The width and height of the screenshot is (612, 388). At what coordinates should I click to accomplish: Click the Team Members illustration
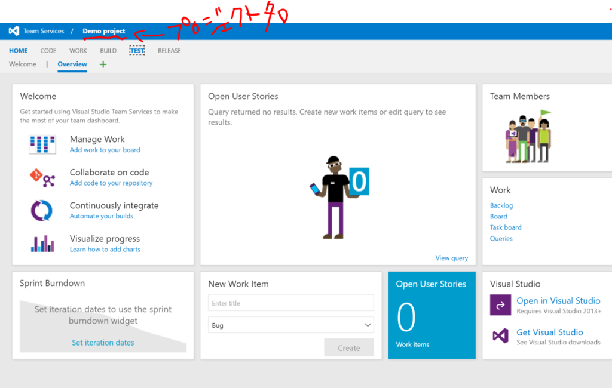[529, 137]
